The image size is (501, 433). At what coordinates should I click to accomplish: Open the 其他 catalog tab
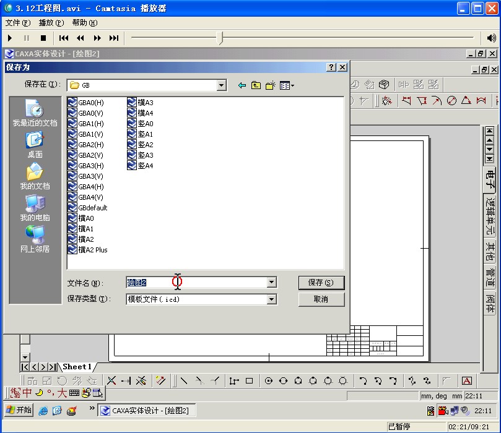click(x=490, y=251)
